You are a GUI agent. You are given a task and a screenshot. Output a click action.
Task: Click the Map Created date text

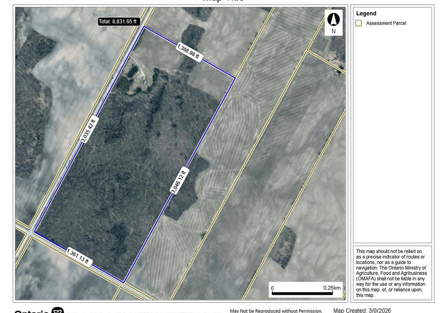(362, 310)
